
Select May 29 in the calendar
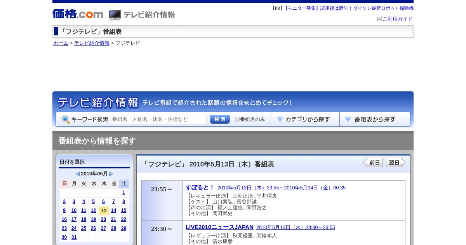[x=123, y=228]
